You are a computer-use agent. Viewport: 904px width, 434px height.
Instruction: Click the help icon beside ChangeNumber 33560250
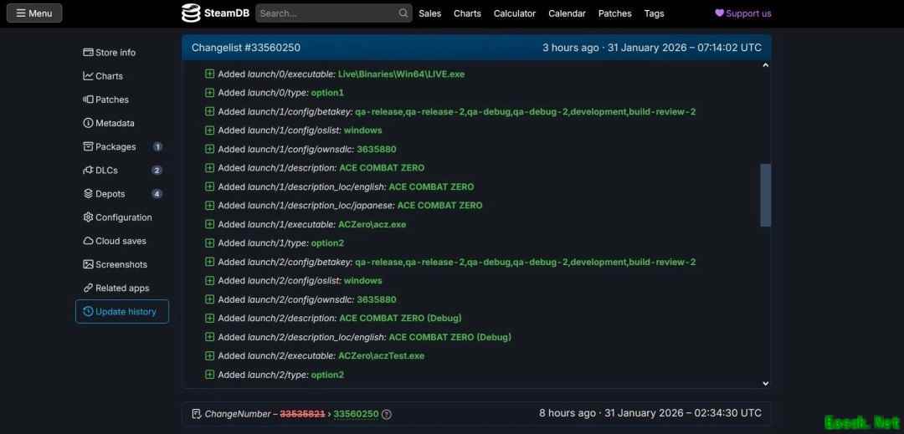coord(387,414)
